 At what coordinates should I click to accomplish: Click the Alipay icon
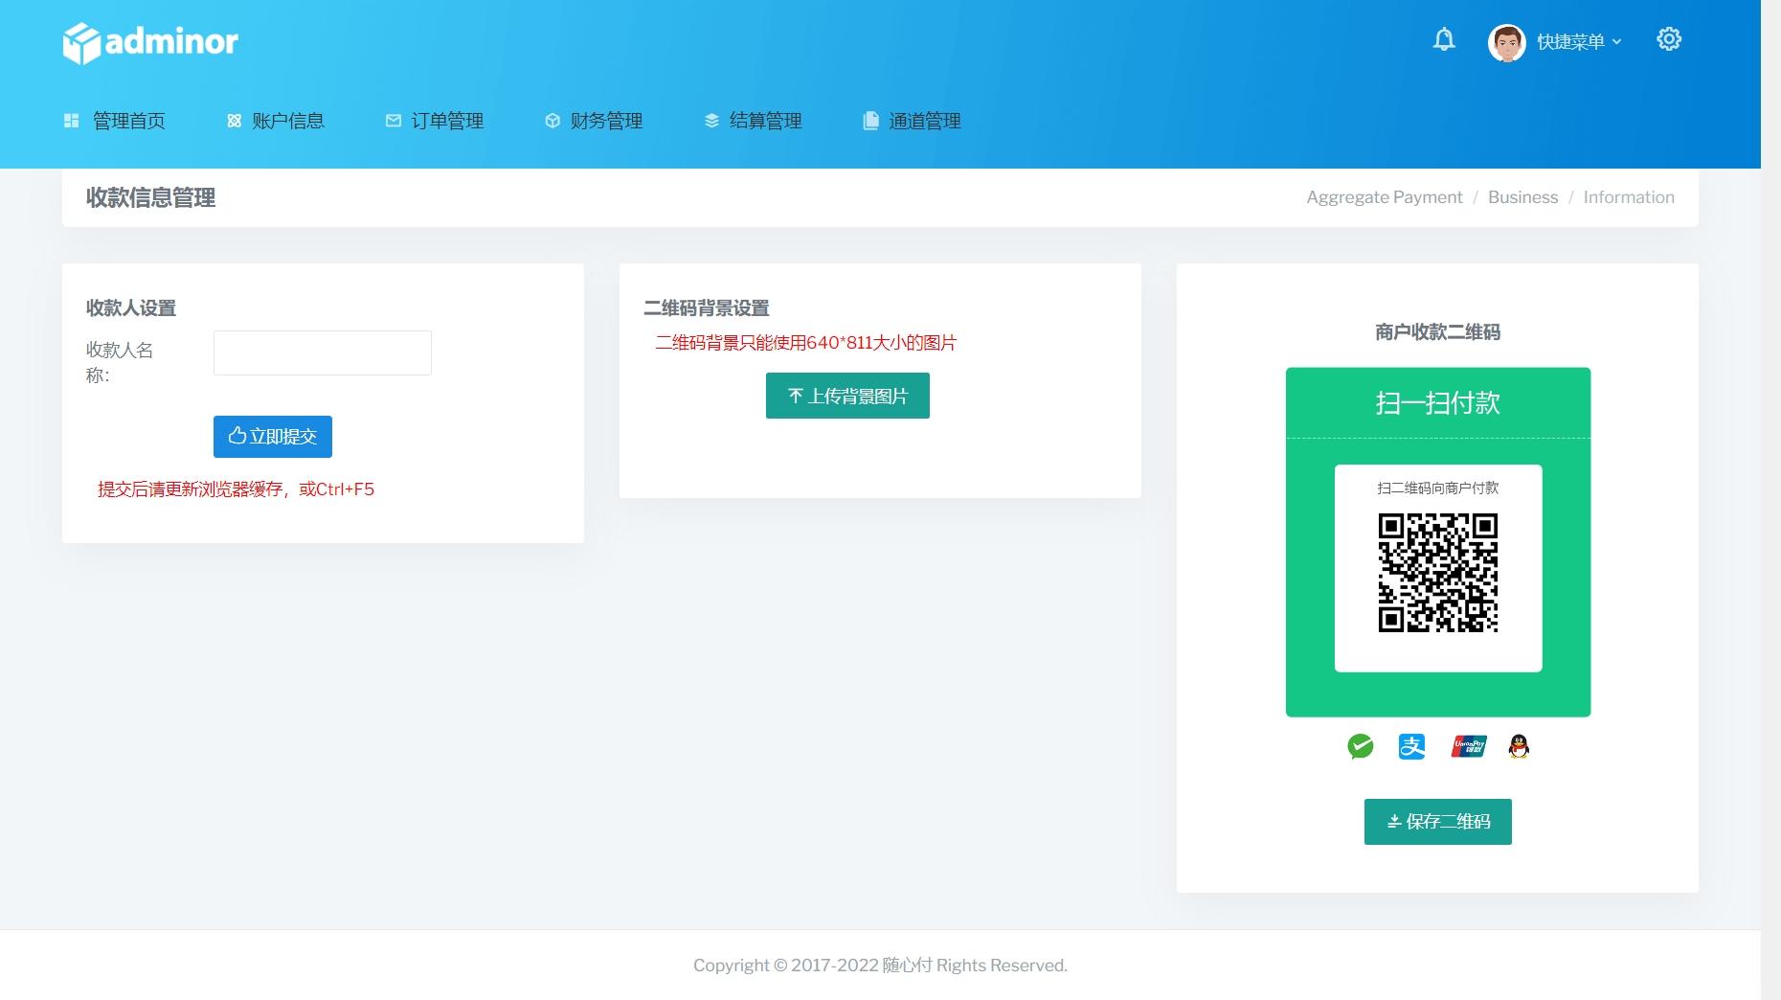point(1412,746)
